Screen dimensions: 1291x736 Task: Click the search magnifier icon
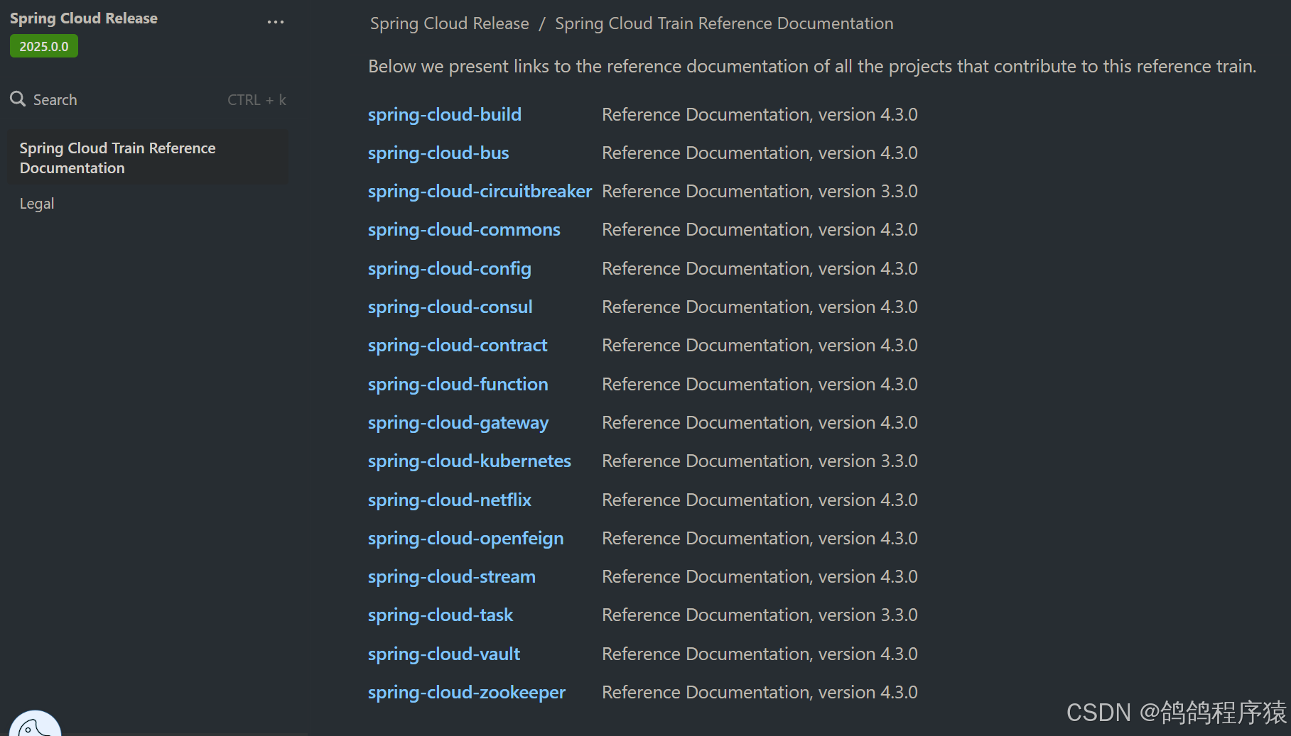[18, 99]
